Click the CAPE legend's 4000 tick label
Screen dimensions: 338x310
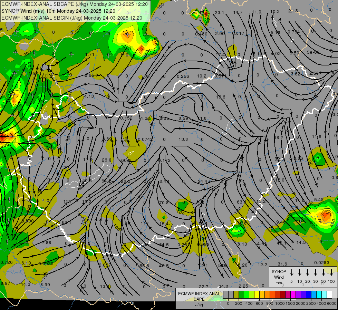(x=321, y=303)
